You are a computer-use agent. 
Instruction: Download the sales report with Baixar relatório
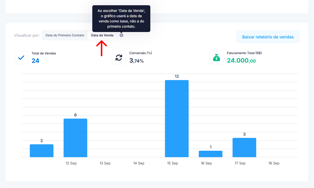pos(268,37)
